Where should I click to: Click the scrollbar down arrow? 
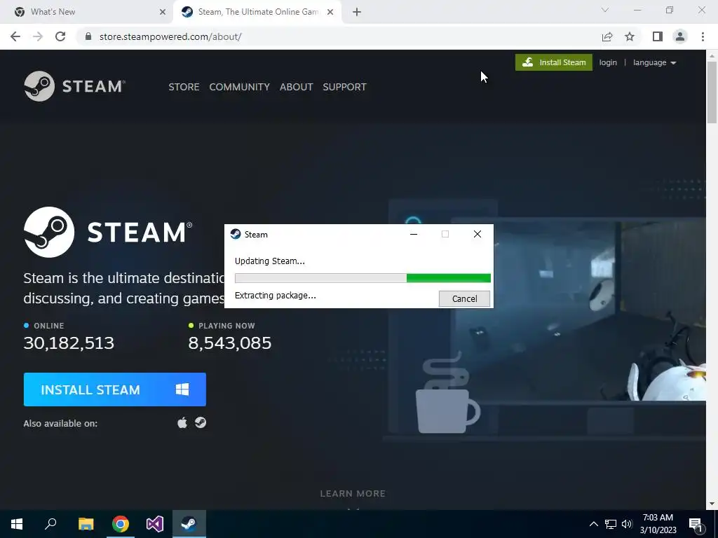click(712, 504)
